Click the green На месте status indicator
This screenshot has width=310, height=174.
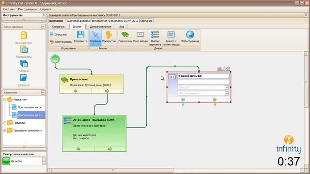tap(6, 161)
